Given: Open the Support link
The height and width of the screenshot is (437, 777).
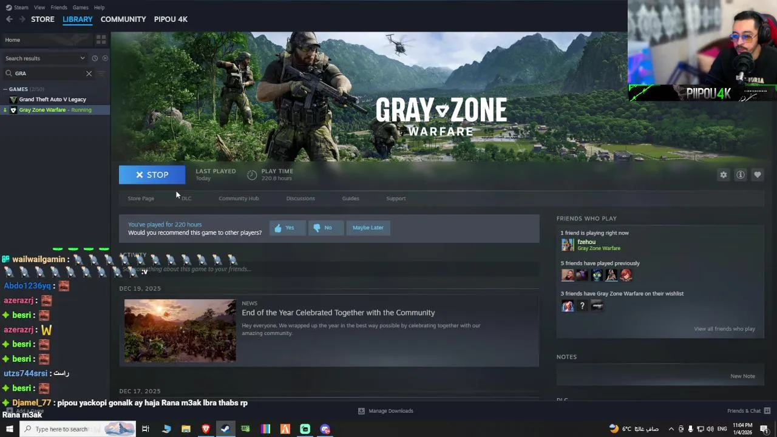Looking at the screenshot, I should point(396,198).
